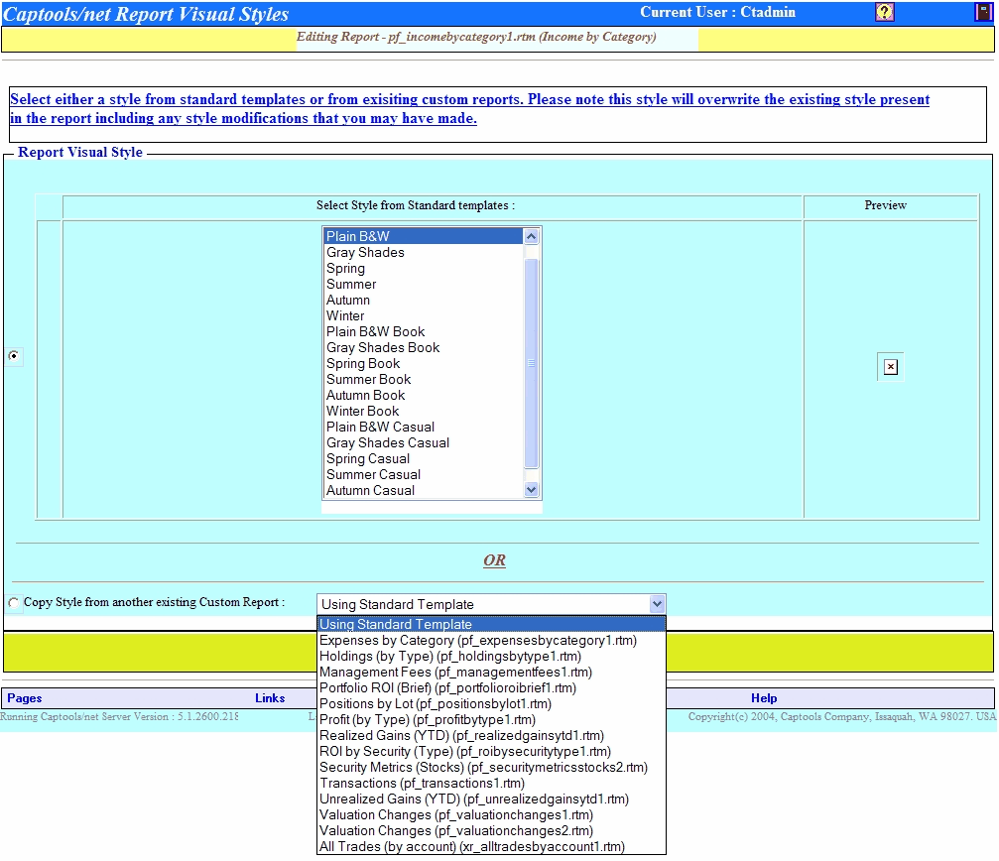999x861 pixels.
Task: Select All Trades (by account) option
Action: pyautogui.click(x=471, y=847)
